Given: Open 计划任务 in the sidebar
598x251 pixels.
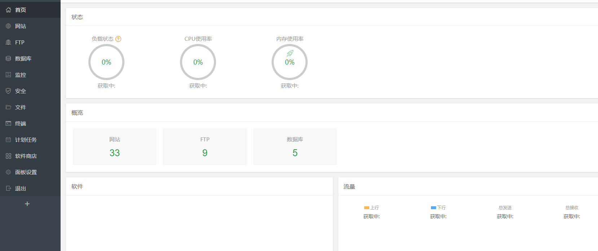Looking at the screenshot, I should (30, 140).
